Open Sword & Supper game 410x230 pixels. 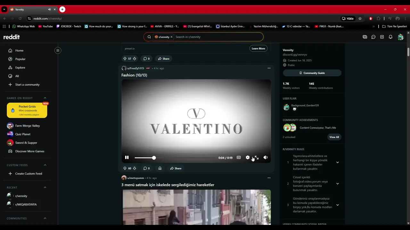(26, 143)
